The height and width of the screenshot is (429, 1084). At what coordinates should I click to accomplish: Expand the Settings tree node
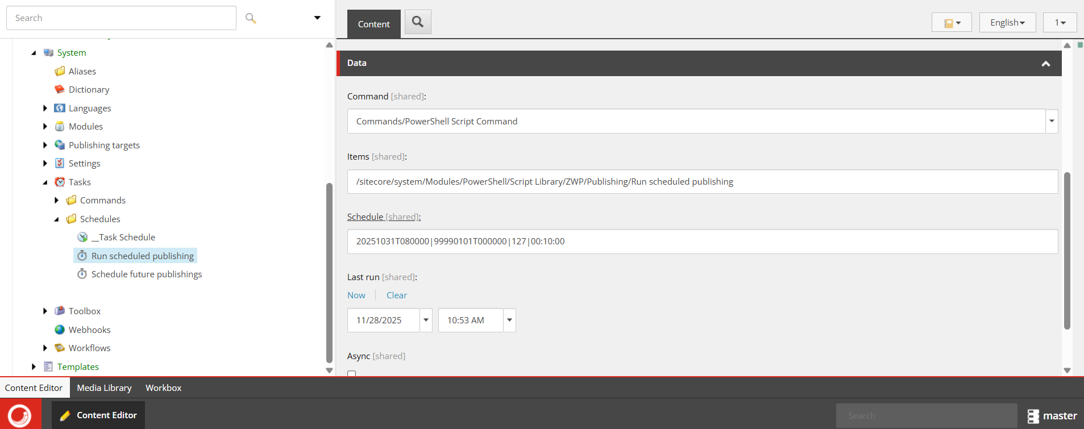pyautogui.click(x=45, y=163)
